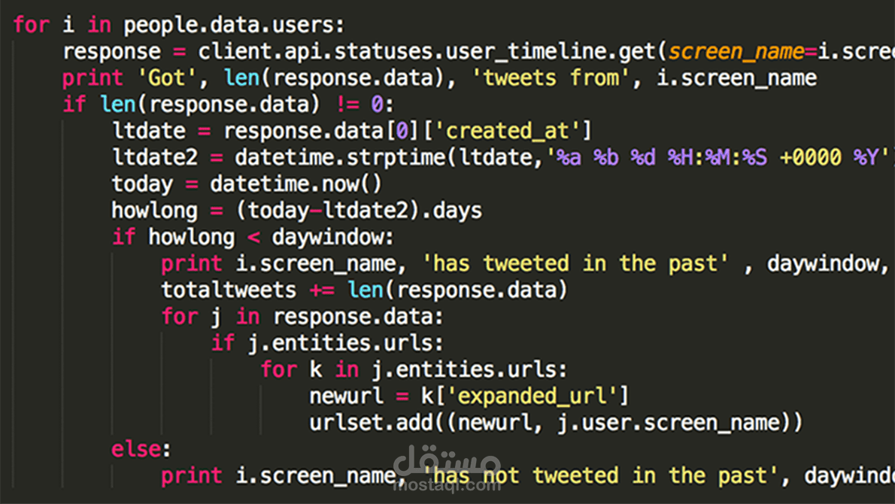
Task: Click 'i.screen_name' at end of the Got print line
Action: (x=736, y=78)
